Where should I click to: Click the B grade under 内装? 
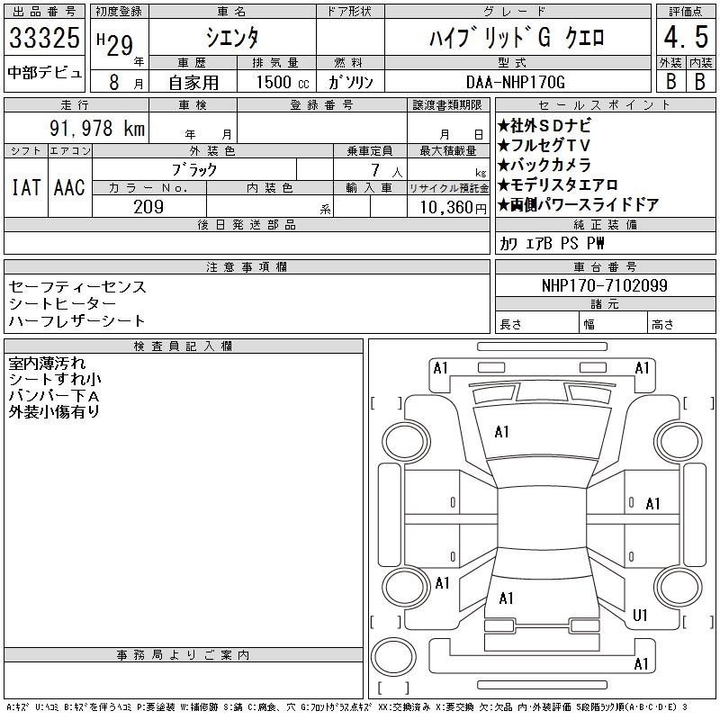pos(700,81)
